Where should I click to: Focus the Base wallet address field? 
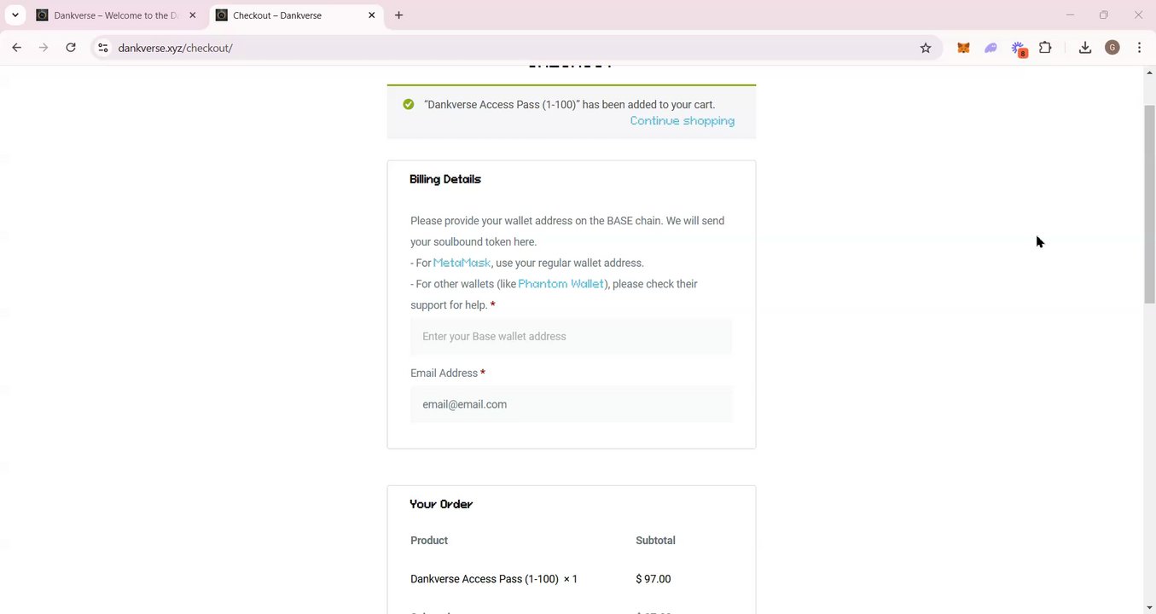click(x=571, y=336)
